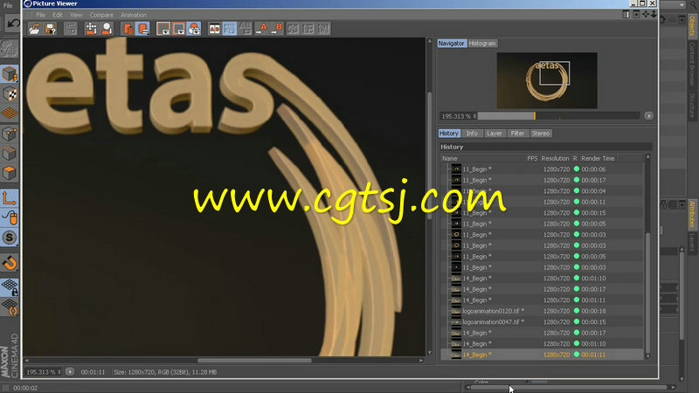Image resolution: width=699 pixels, height=393 pixels.
Task: Click the zoom percentage stepper in Navigator
Action: coord(474,116)
